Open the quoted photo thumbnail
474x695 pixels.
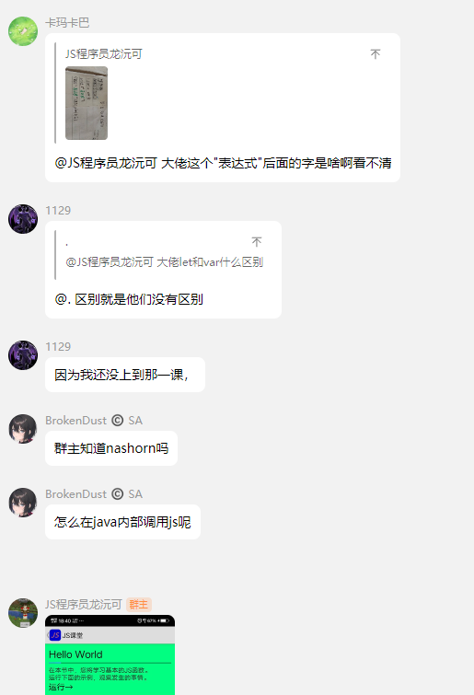tap(87, 103)
